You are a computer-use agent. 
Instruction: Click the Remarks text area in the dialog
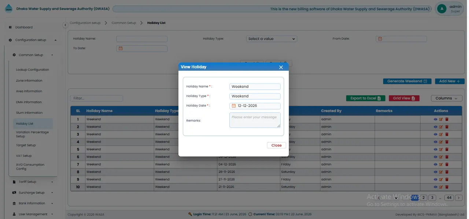[255, 120]
